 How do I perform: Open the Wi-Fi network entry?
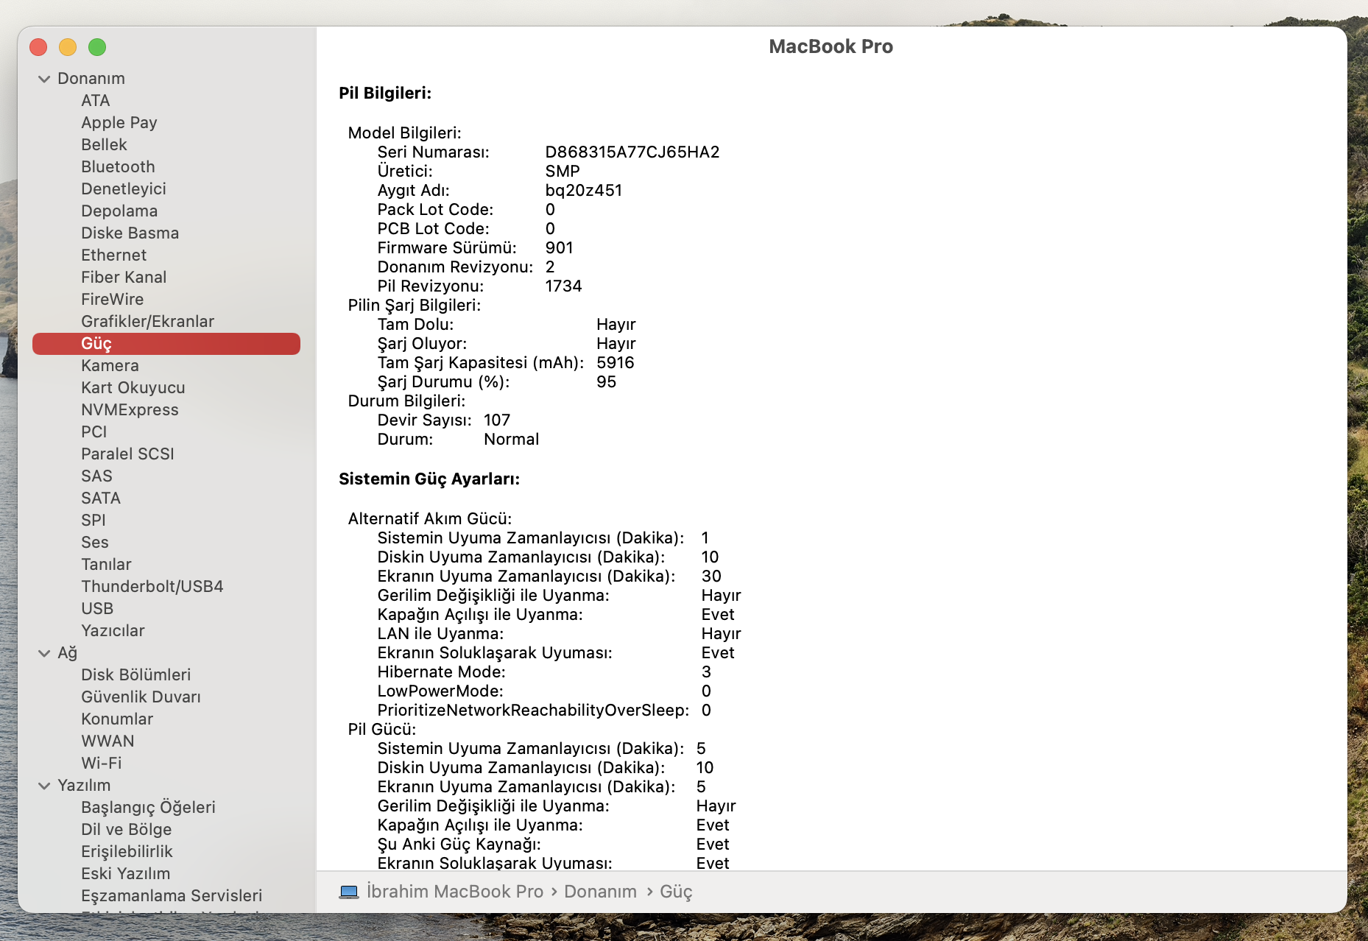101,764
